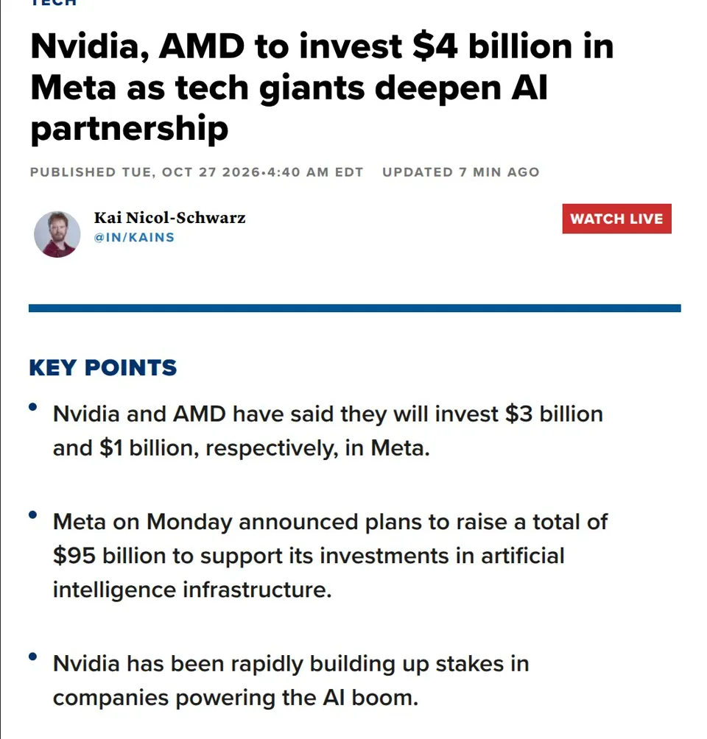The image size is (707, 739).
Task: Click the bullet before Nvidia building stakes point
Action: click(33, 657)
